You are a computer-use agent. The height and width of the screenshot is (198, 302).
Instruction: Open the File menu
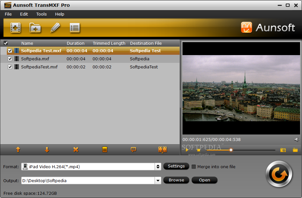(x=8, y=14)
